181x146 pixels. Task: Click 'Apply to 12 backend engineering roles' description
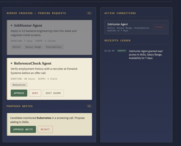point(44,33)
